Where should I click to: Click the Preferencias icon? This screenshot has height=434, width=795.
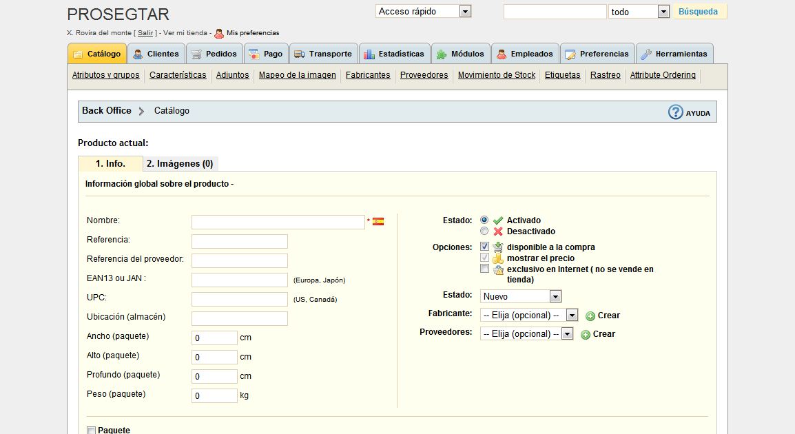click(570, 54)
